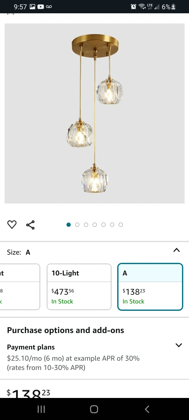Select the last image indicator dot
Screen dimensions: 189x420
click(121, 225)
